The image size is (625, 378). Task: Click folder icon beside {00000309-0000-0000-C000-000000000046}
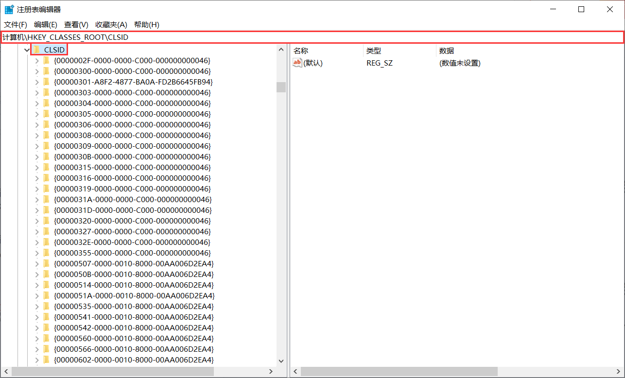point(47,146)
